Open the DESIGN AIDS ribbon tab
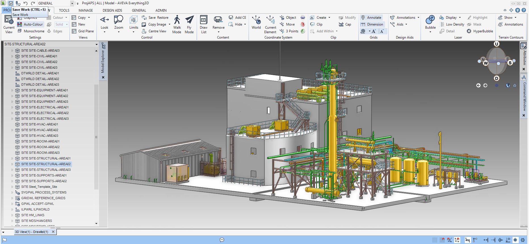The height and width of the screenshot is (244, 529). point(112,10)
